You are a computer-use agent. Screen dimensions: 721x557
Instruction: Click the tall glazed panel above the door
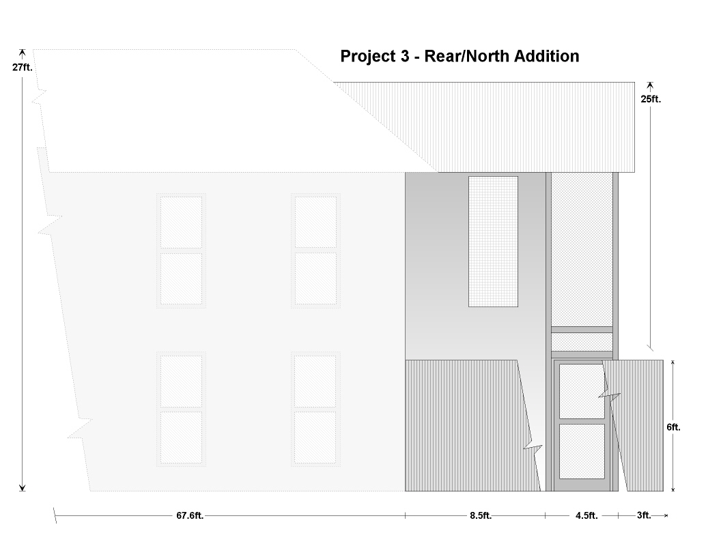[x=582, y=249]
